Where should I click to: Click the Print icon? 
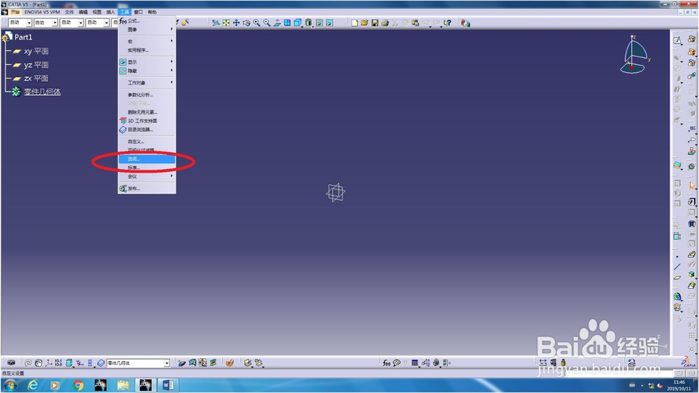[x=385, y=23]
